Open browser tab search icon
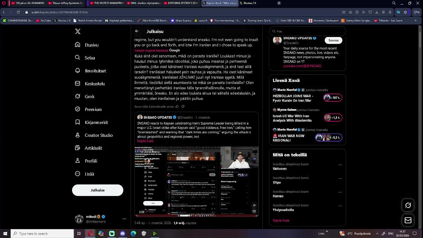 click(394, 3)
